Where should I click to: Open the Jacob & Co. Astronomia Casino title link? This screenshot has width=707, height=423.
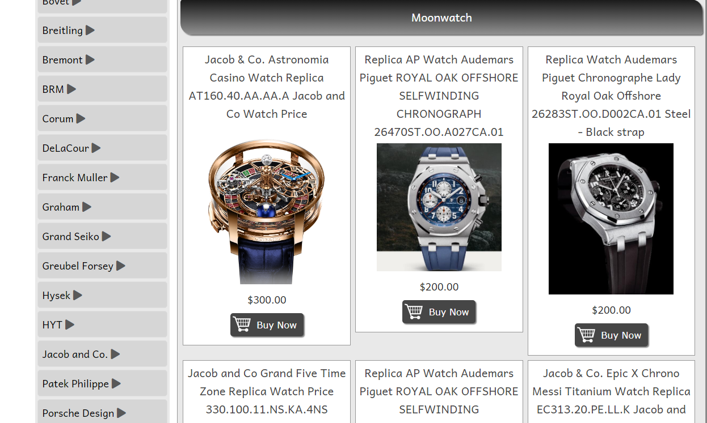(x=267, y=87)
